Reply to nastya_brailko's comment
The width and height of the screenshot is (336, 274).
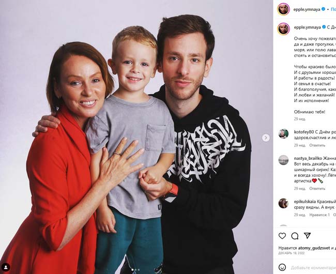click(317, 189)
